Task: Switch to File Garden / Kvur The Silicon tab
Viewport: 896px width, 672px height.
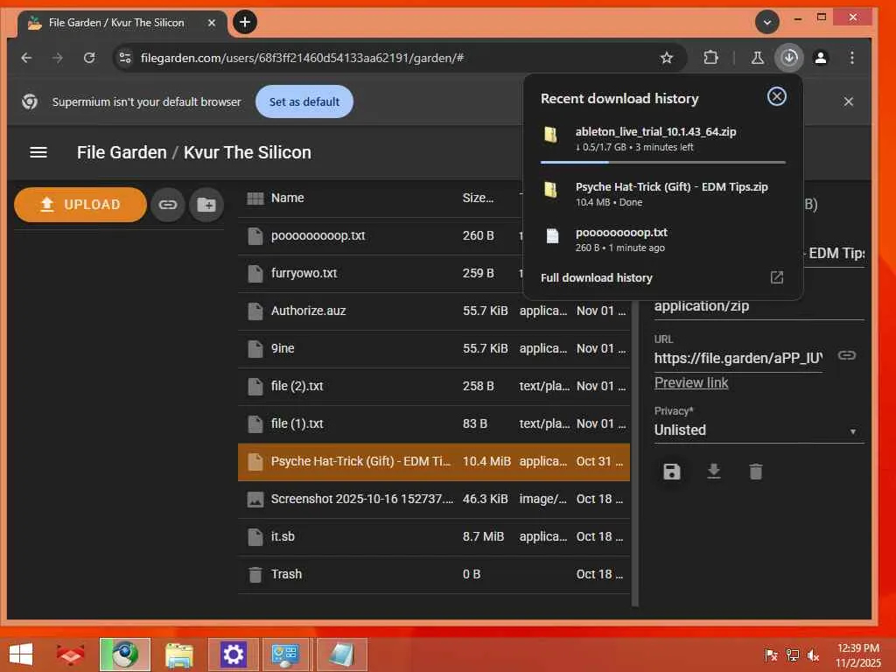Action: [x=120, y=23]
